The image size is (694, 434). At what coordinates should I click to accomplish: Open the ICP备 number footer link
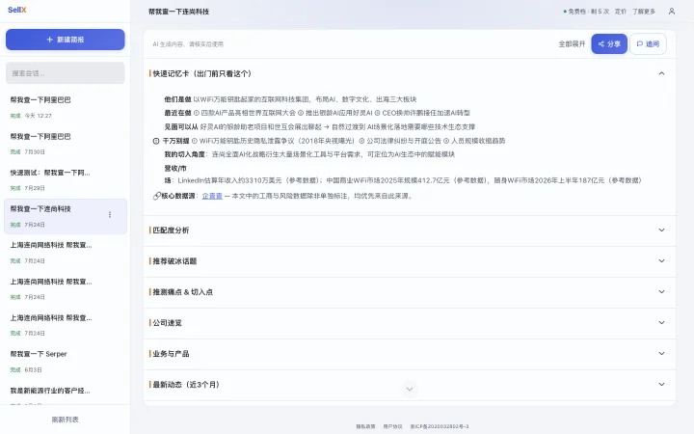tap(440, 426)
